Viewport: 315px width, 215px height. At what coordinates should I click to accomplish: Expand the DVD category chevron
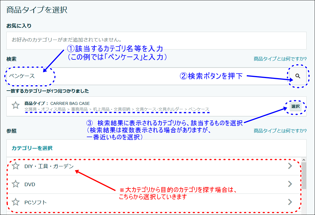(x=290, y=184)
